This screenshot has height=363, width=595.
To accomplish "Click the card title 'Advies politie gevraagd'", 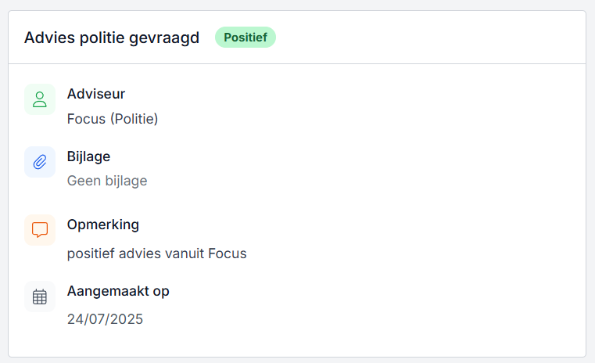I will (x=112, y=37).
